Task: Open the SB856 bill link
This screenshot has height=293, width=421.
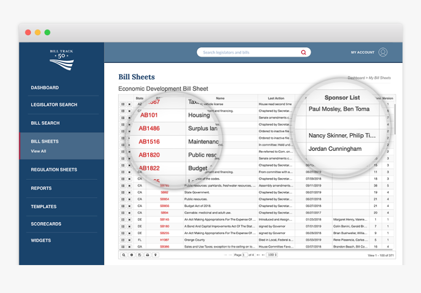Action: pyautogui.click(x=164, y=206)
